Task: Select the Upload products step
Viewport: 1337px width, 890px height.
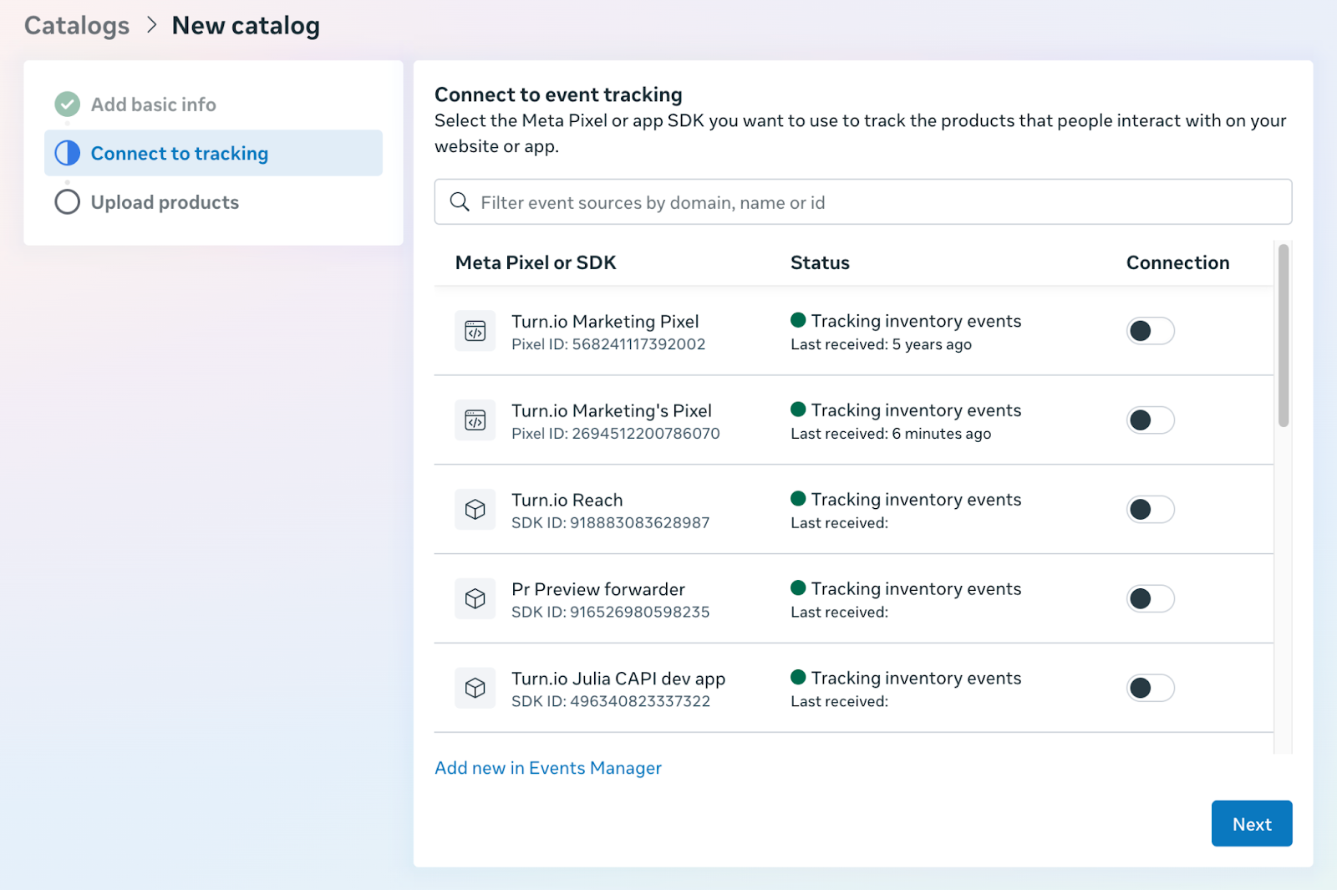Action: click(165, 202)
